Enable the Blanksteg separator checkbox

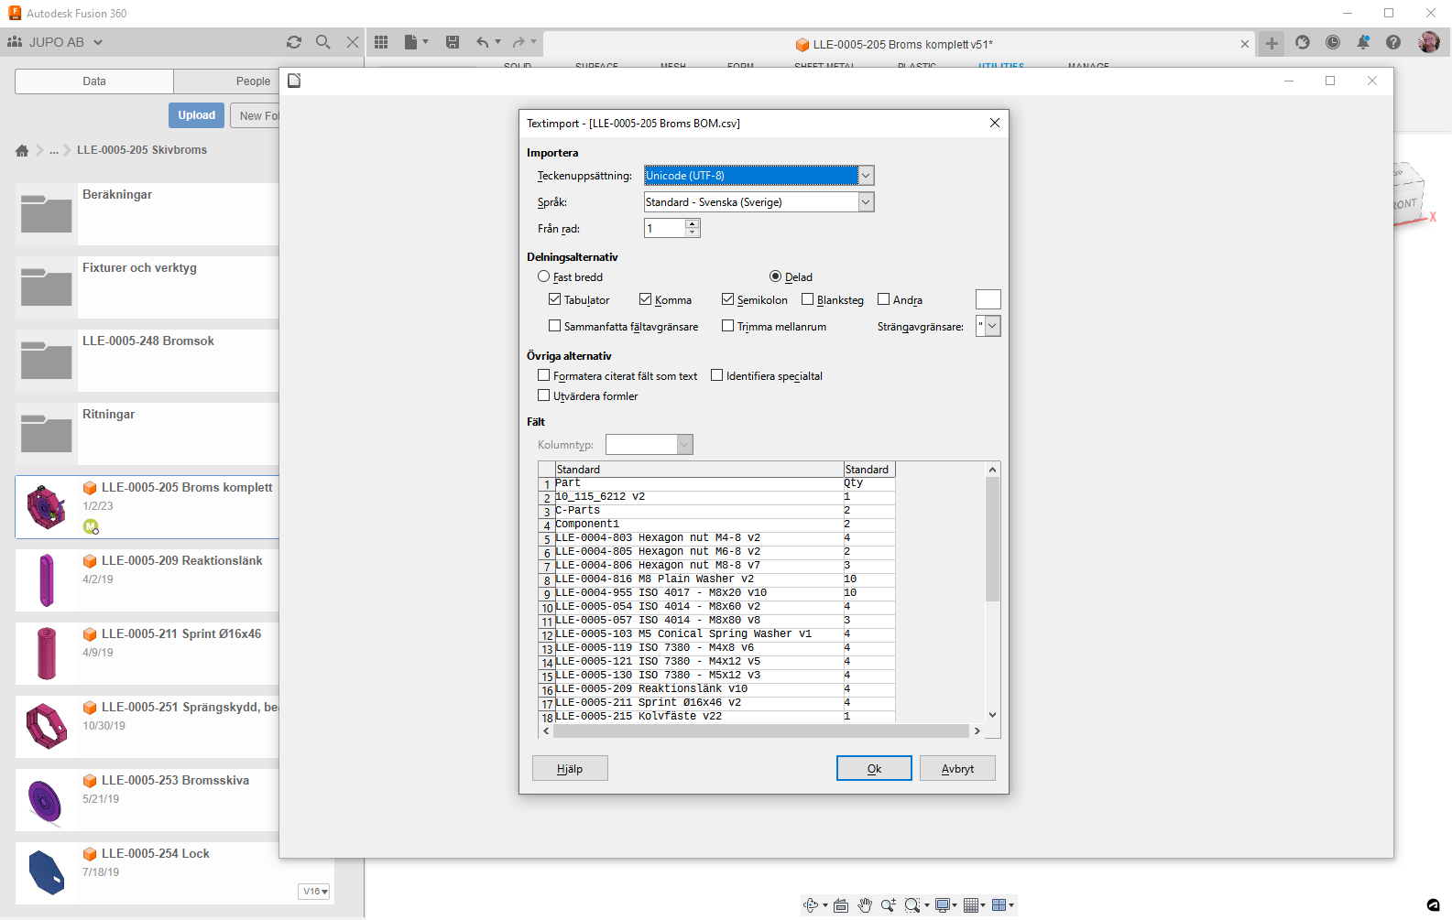[807, 299]
